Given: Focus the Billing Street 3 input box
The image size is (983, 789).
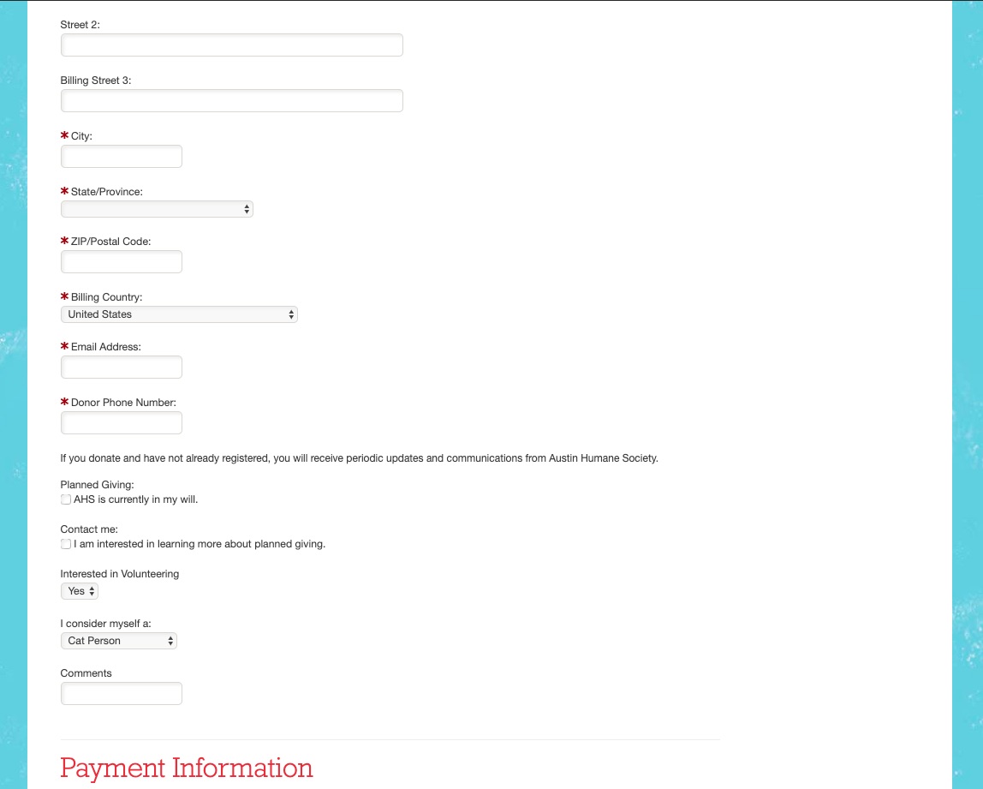Looking at the screenshot, I should click(231, 101).
